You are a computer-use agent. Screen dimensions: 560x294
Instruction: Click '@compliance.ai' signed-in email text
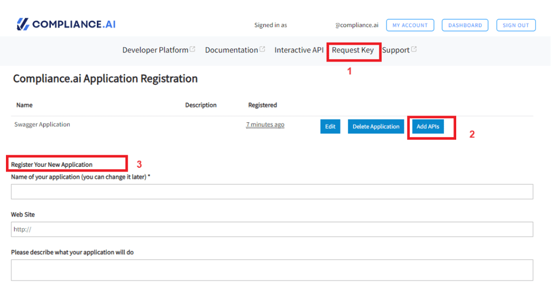pos(356,25)
